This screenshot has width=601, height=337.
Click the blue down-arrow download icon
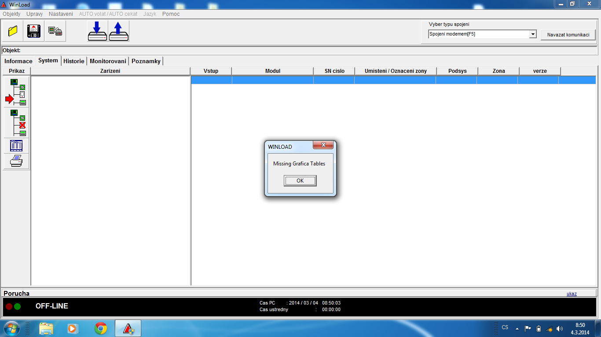[x=97, y=31]
